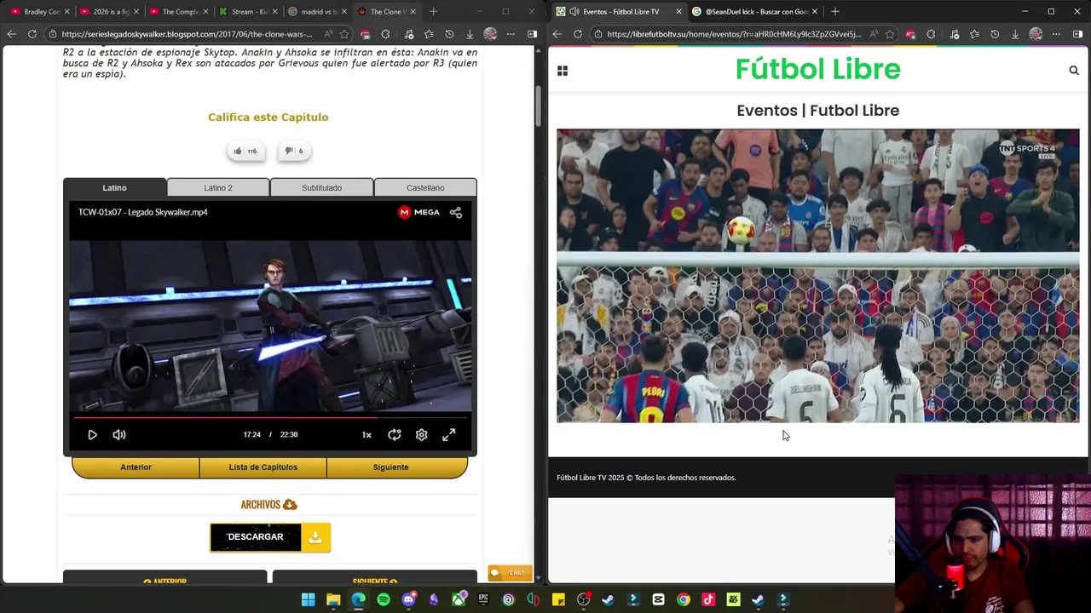The height and width of the screenshot is (613, 1091).
Task: Click the librefutboltv URL address bar
Action: click(734, 34)
